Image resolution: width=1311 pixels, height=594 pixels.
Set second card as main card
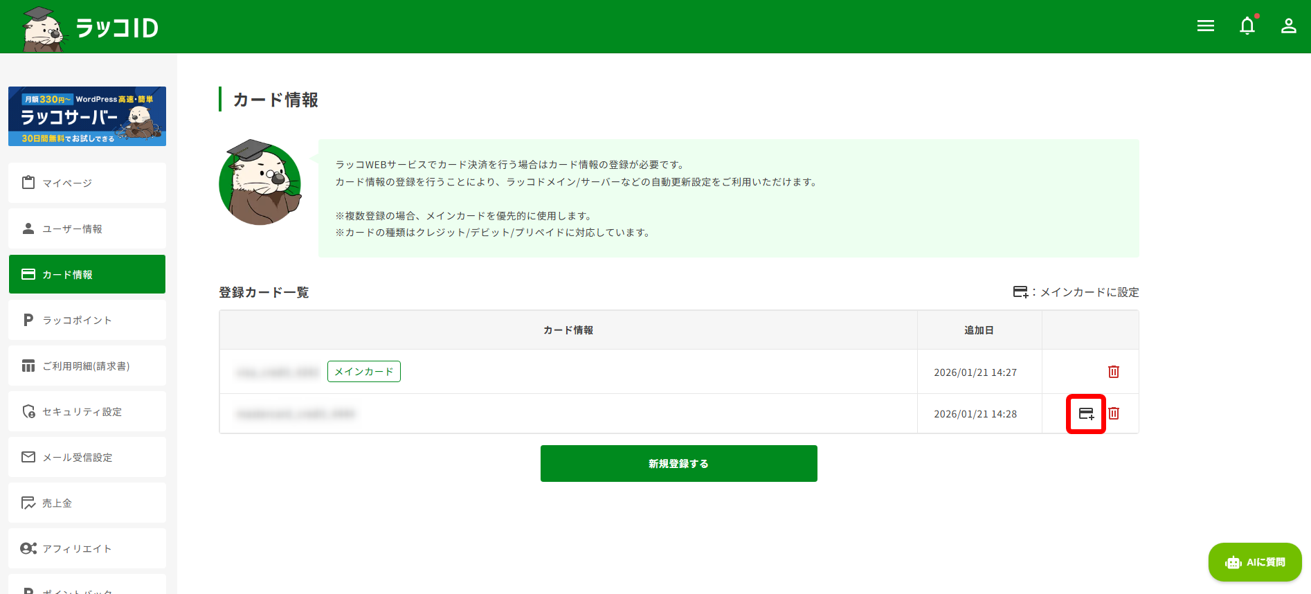[1086, 414]
